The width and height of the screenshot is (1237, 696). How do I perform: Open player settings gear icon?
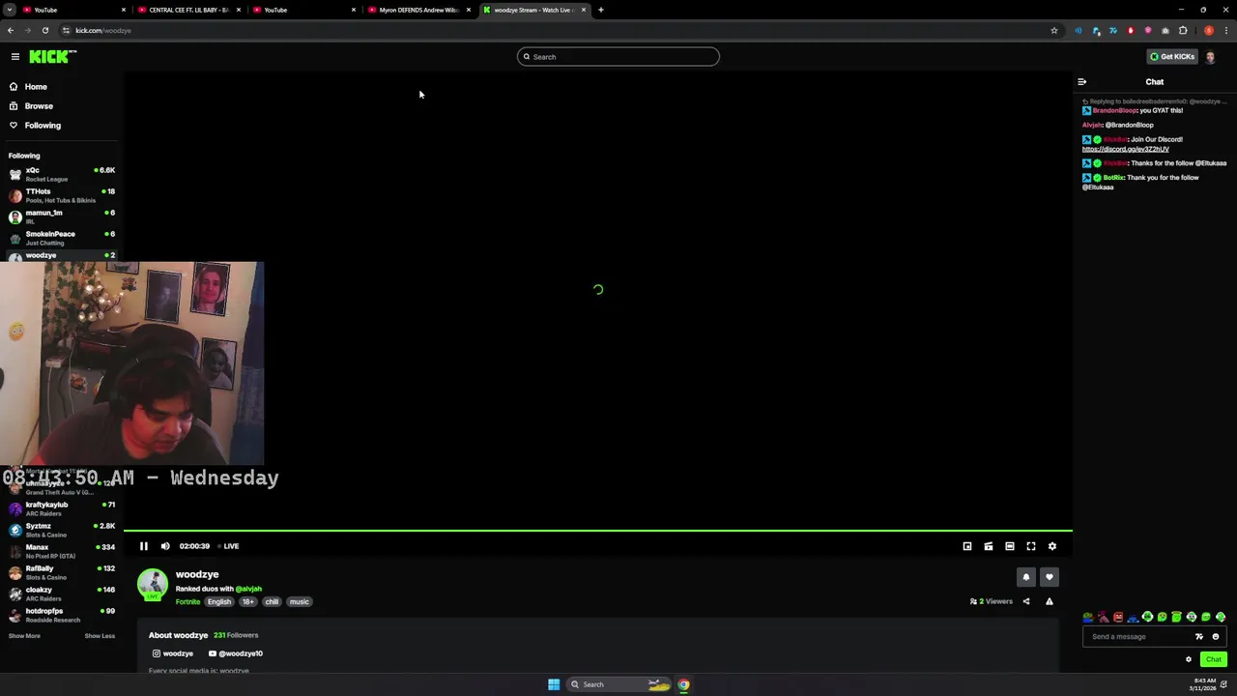(x=1052, y=546)
